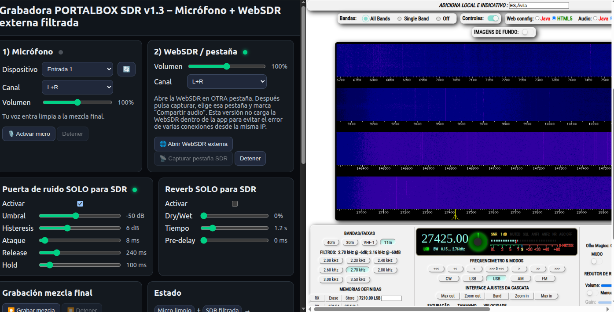614x312 pixels.
Task: Click the memory name input field
Action: pos(391,298)
